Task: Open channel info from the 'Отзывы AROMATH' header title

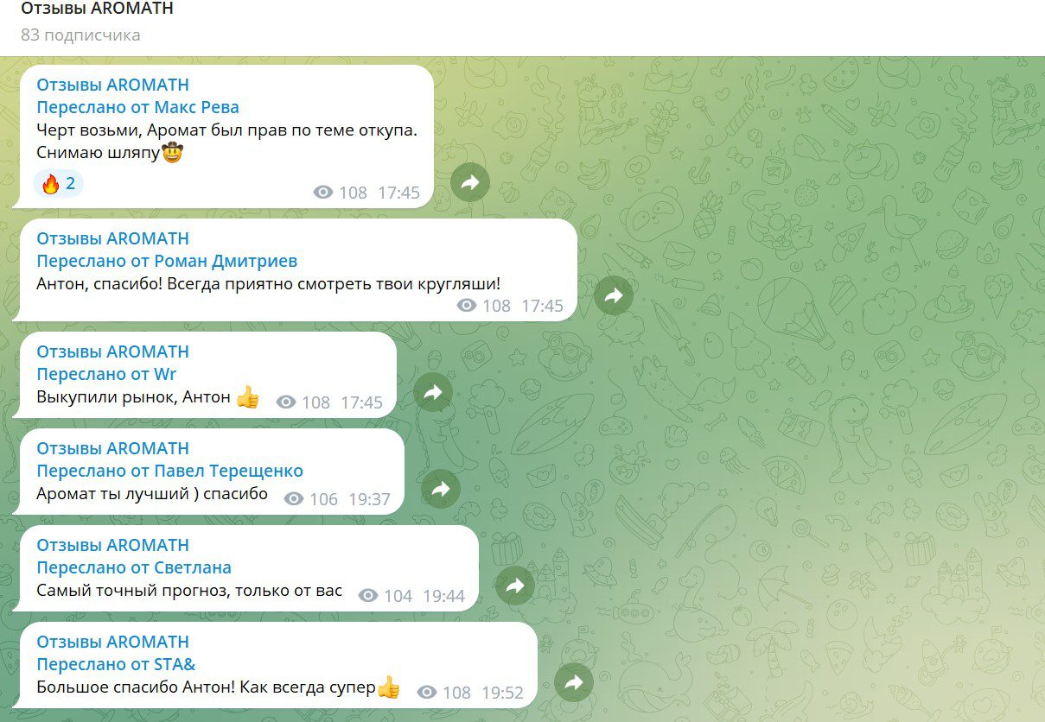Action: pos(97,9)
